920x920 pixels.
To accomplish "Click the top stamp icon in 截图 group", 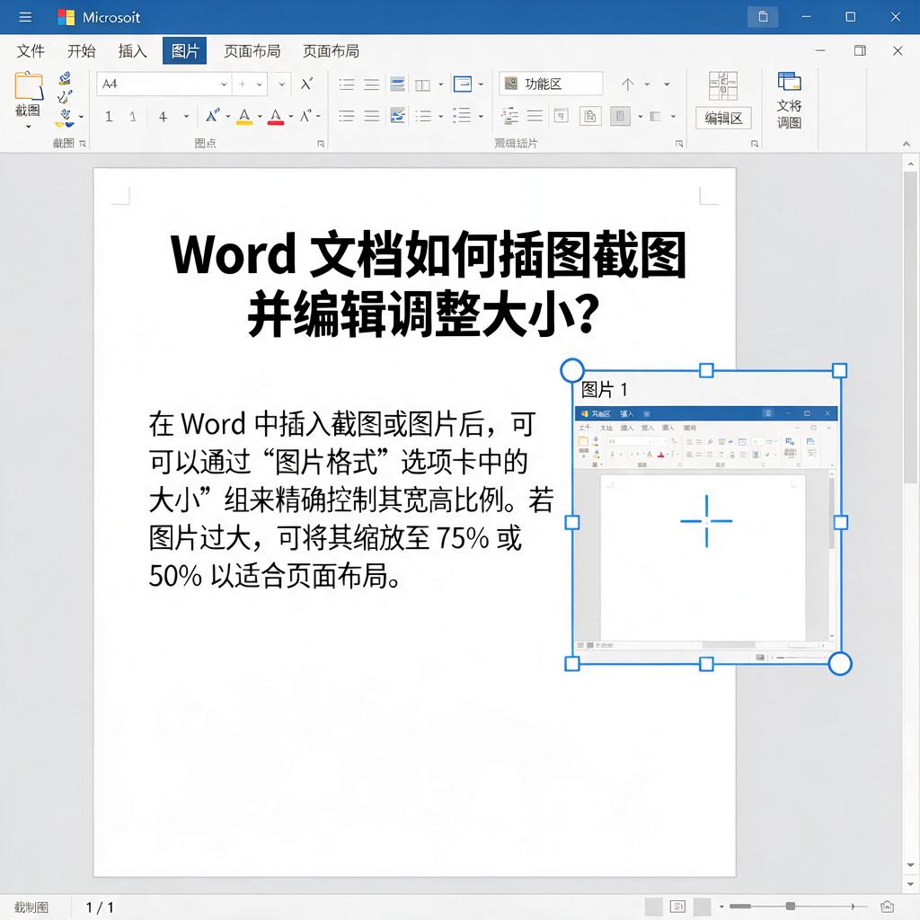I will tap(65, 78).
